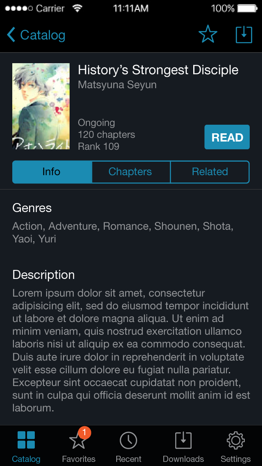262x466 pixels.
Task: Tap the READ button
Action: [227, 137]
